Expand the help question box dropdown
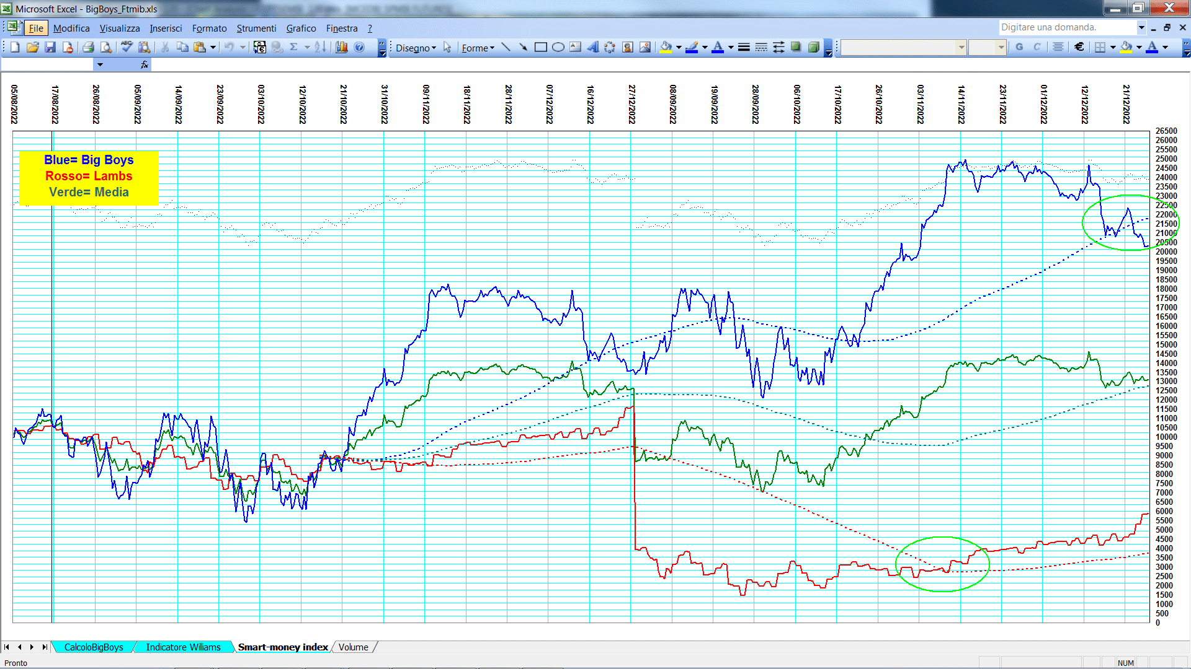Screen dimensions: 1191x669 point(1141,27)
